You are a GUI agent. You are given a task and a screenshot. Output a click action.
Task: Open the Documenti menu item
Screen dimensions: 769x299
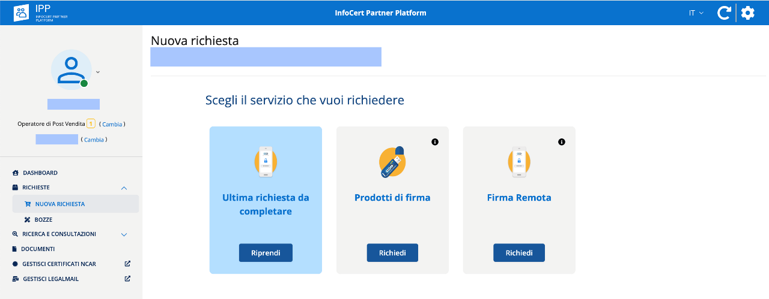coord(38,249)
